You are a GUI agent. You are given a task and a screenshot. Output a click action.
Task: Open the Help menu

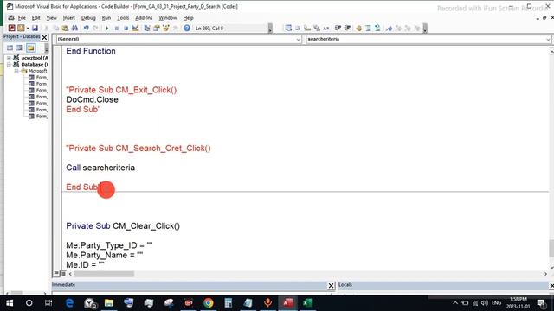(188, 17)
